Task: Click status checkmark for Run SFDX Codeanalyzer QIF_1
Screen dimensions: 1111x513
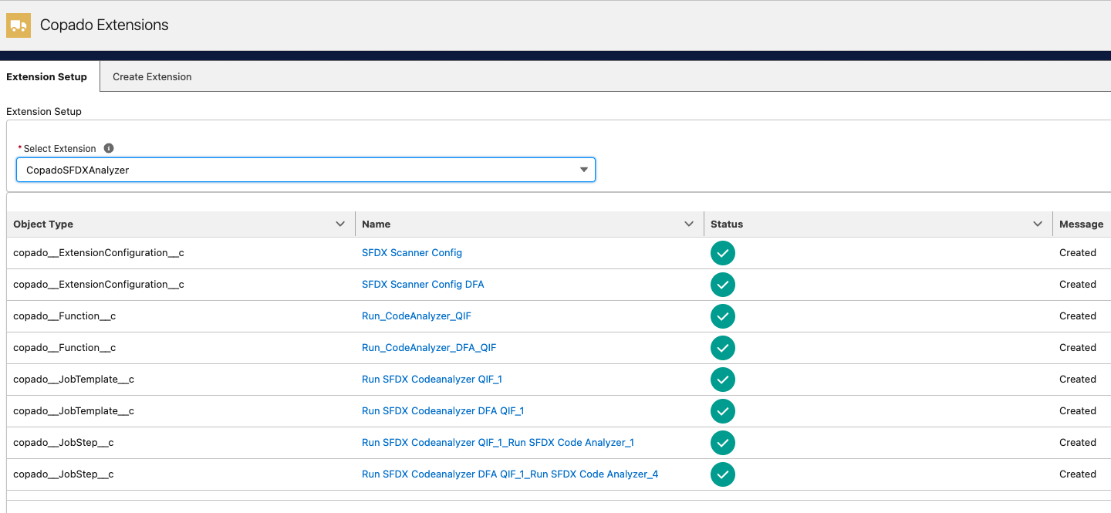Action: coord(723,380)
